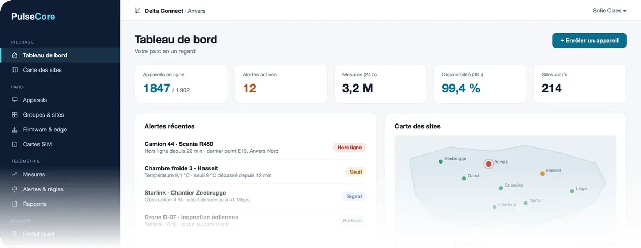Screen dimensions: 641x248
Task: Open the Appareils en ligne stat card
Action: coord(181,84)
